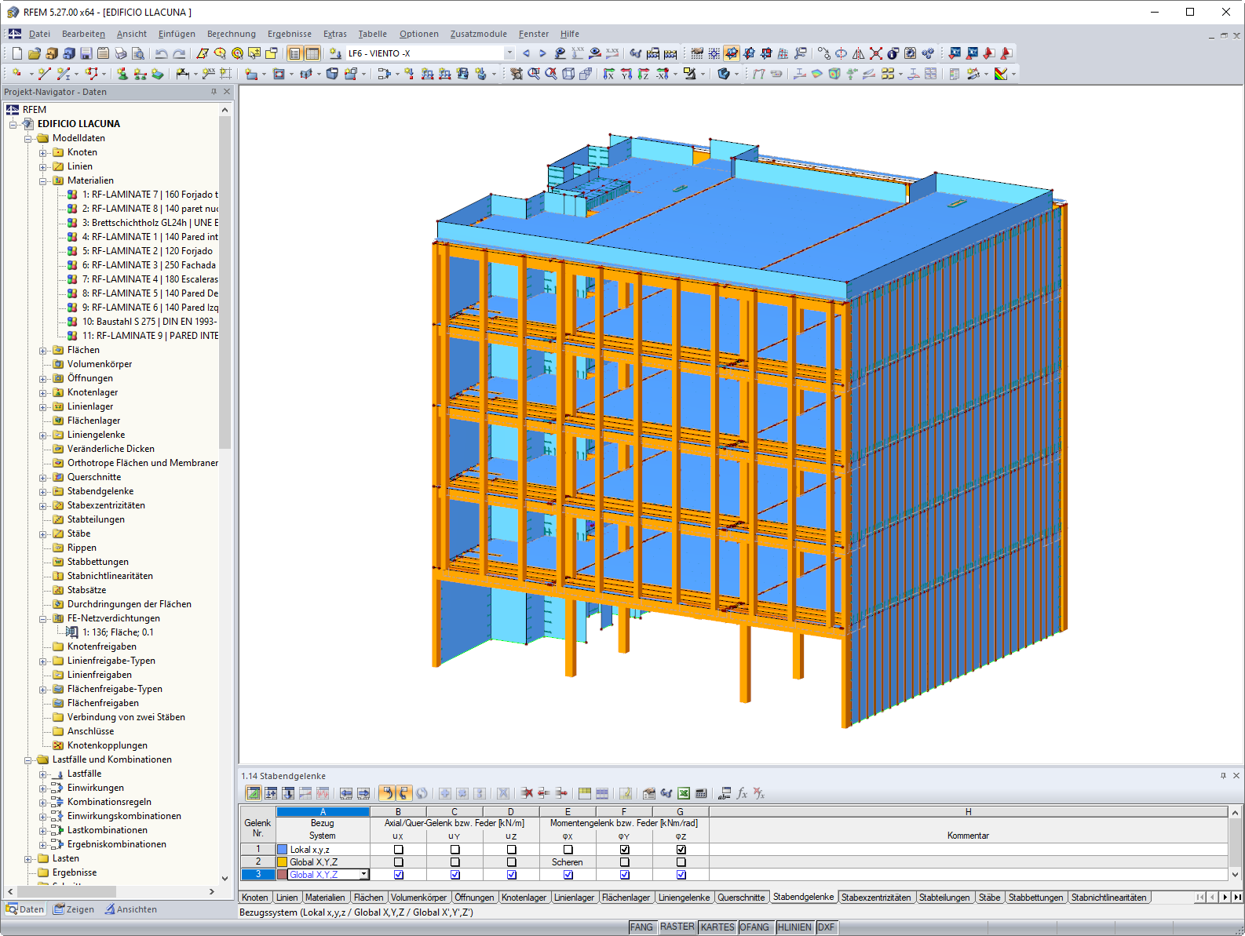Select FE mesh refinement 1: 136; Fläche; 0.1
This screenshot has height=936, width=1245.
point(118,632)
